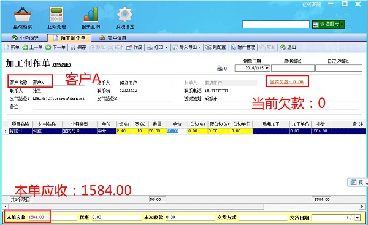Click the unit price cell 12.00
Screen dimensions: 368x225
(177, 131)
